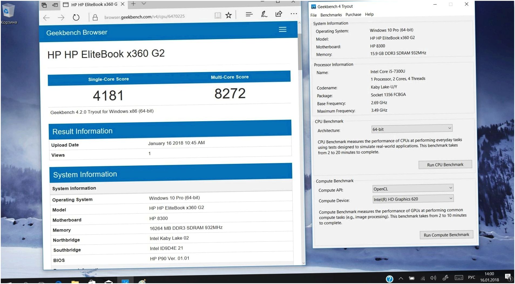Show hidden system tray icons
Screen dimensions: 515x284
[x=401, y=278]
